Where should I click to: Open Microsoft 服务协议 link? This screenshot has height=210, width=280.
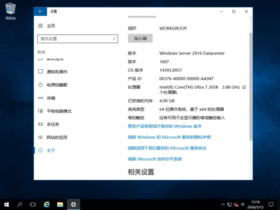point(167,148)
